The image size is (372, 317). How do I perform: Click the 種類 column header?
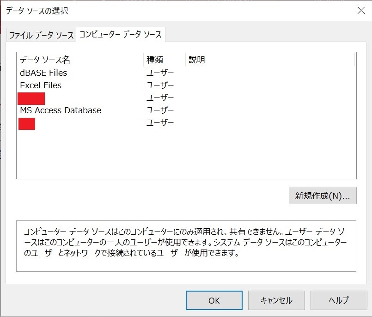point(155,60)
